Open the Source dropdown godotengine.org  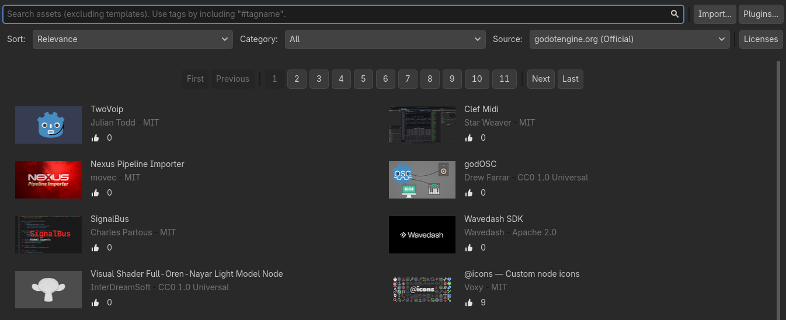630,39
